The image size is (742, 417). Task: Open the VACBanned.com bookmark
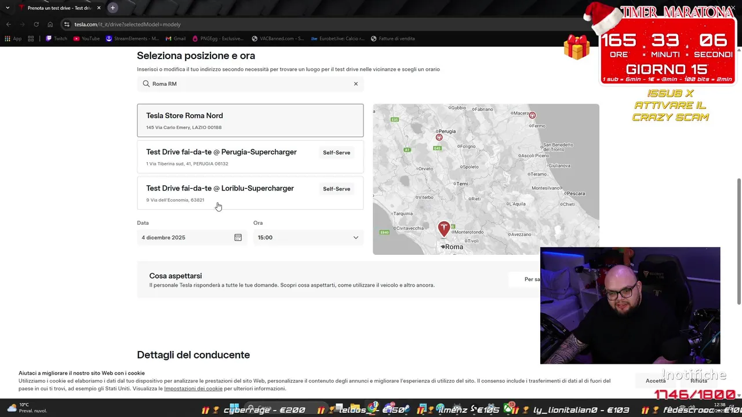pyautogui.click(x=278, y=39)
